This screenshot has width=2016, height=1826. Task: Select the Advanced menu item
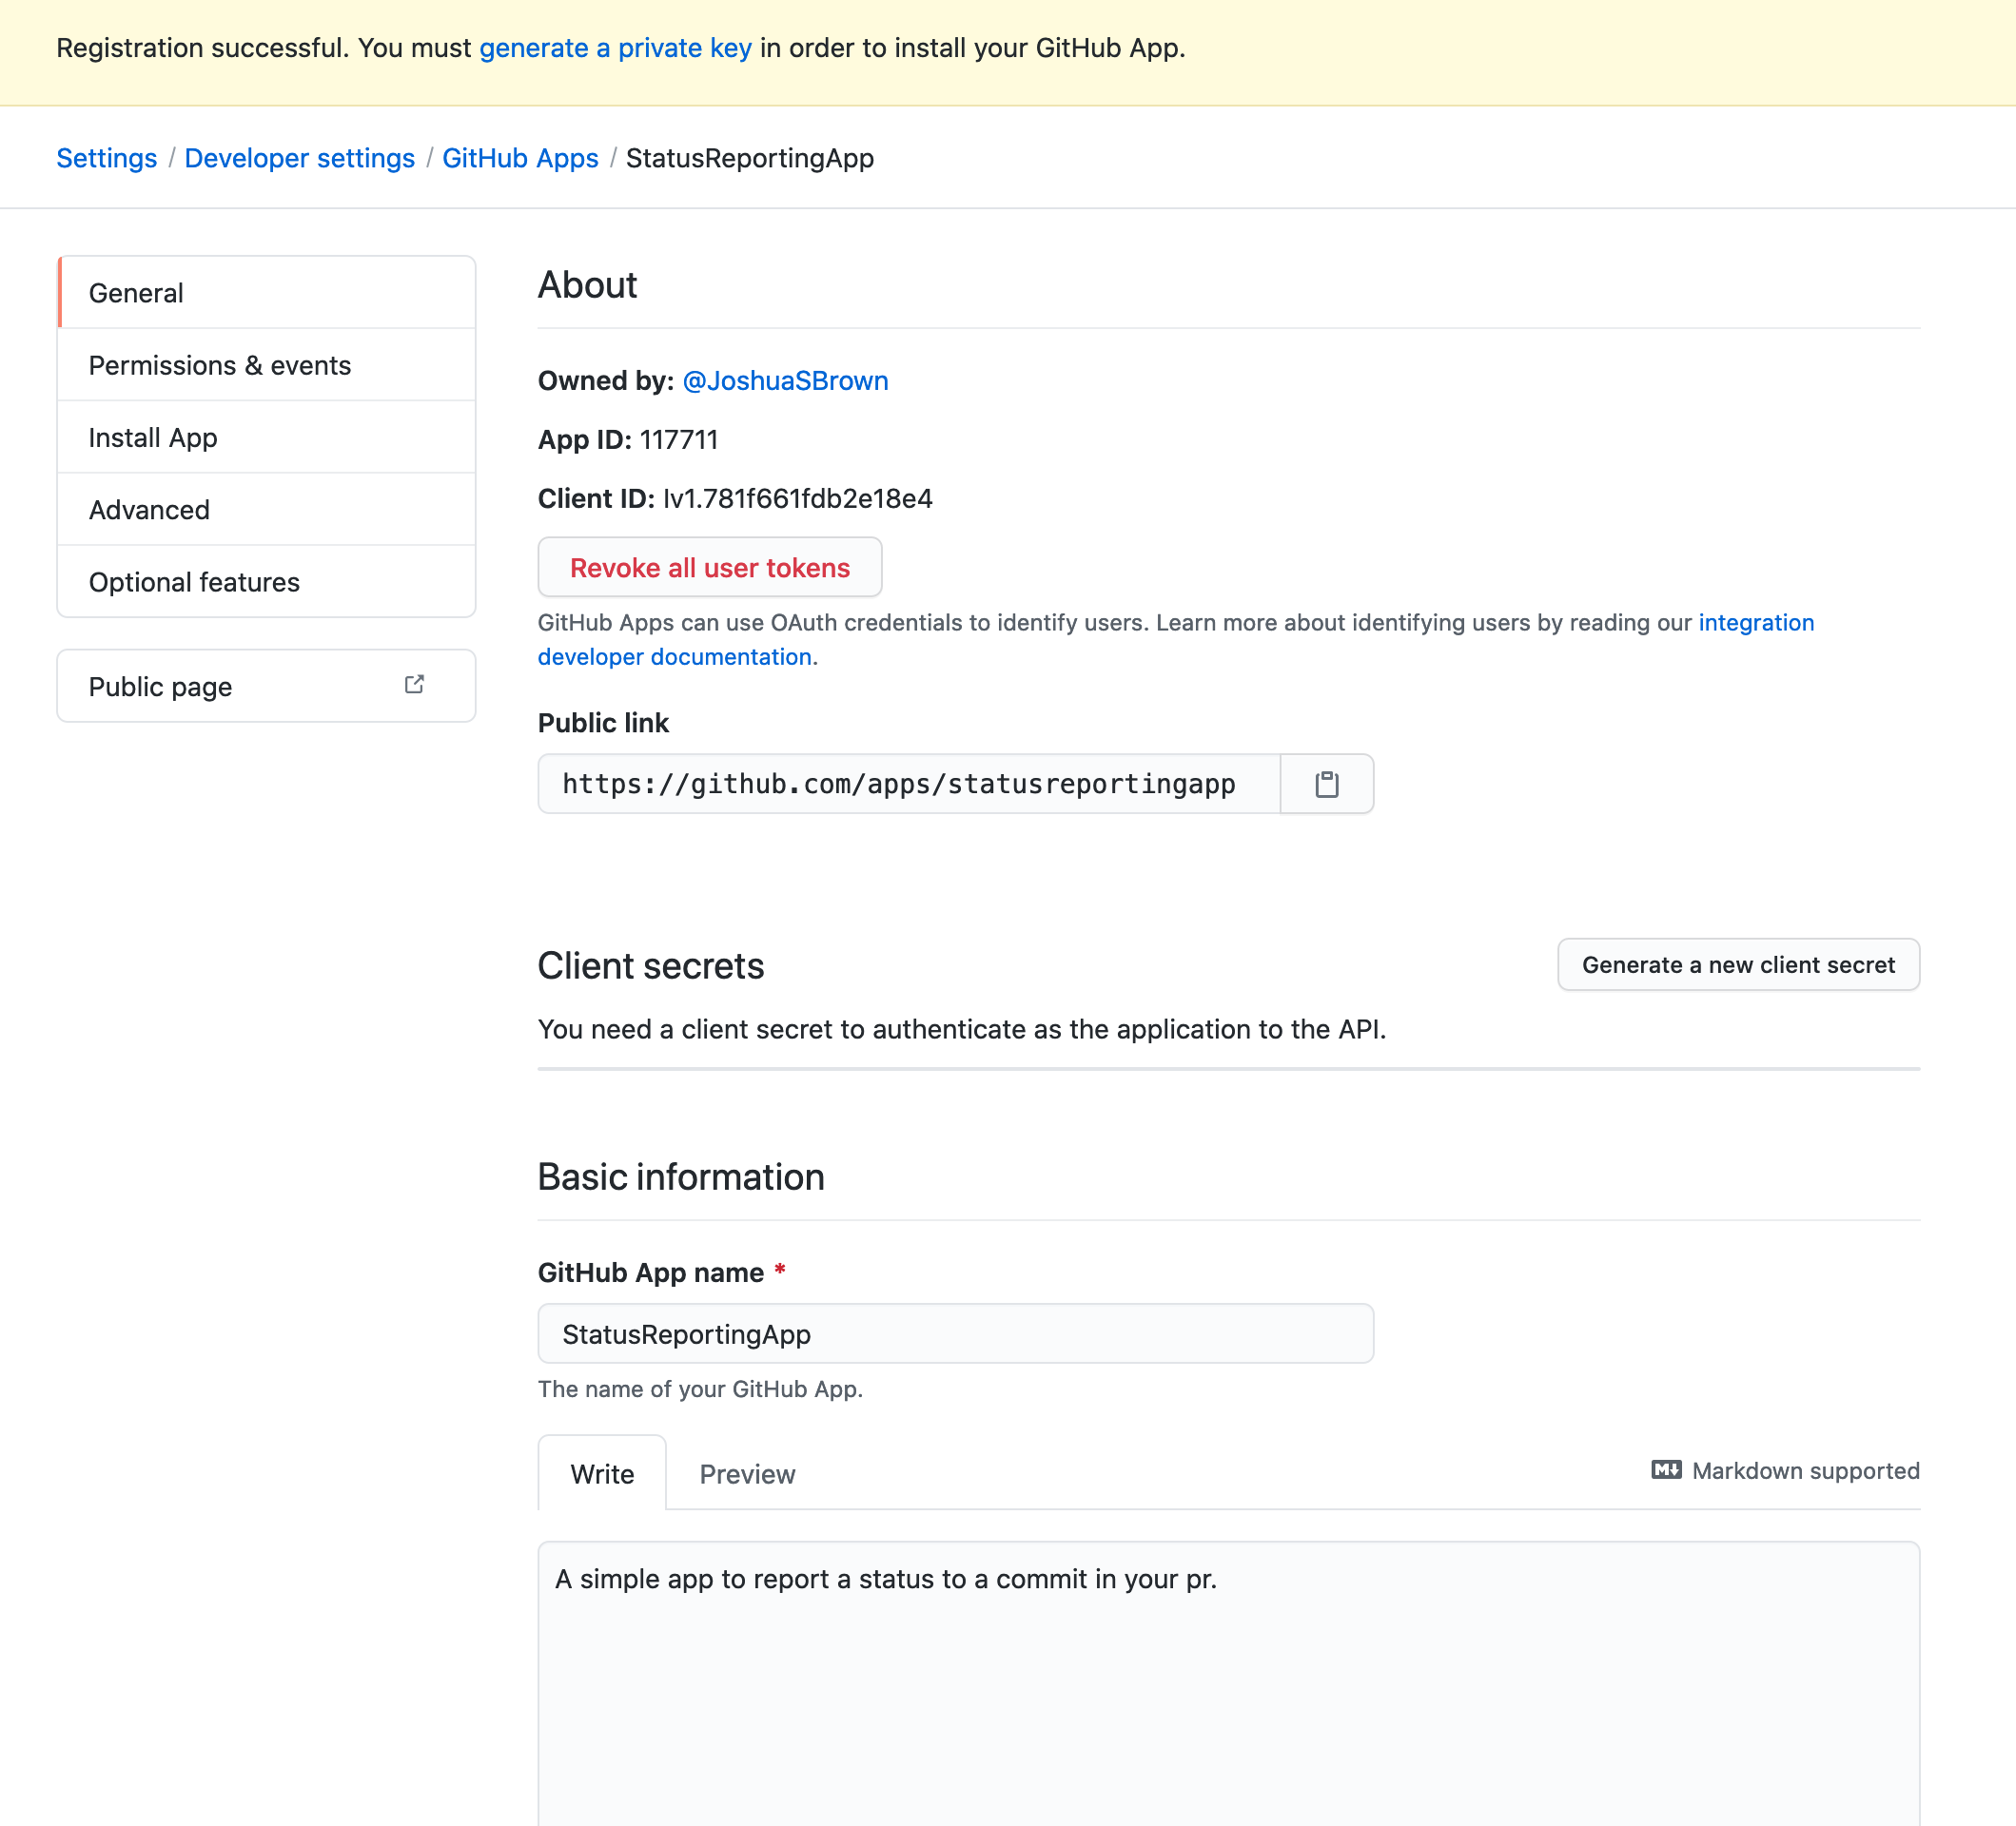click(x=266, y=510)
